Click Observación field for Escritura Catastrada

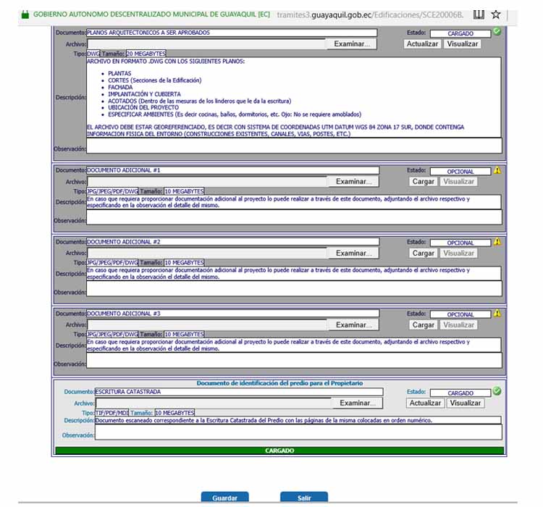(298, 432)
